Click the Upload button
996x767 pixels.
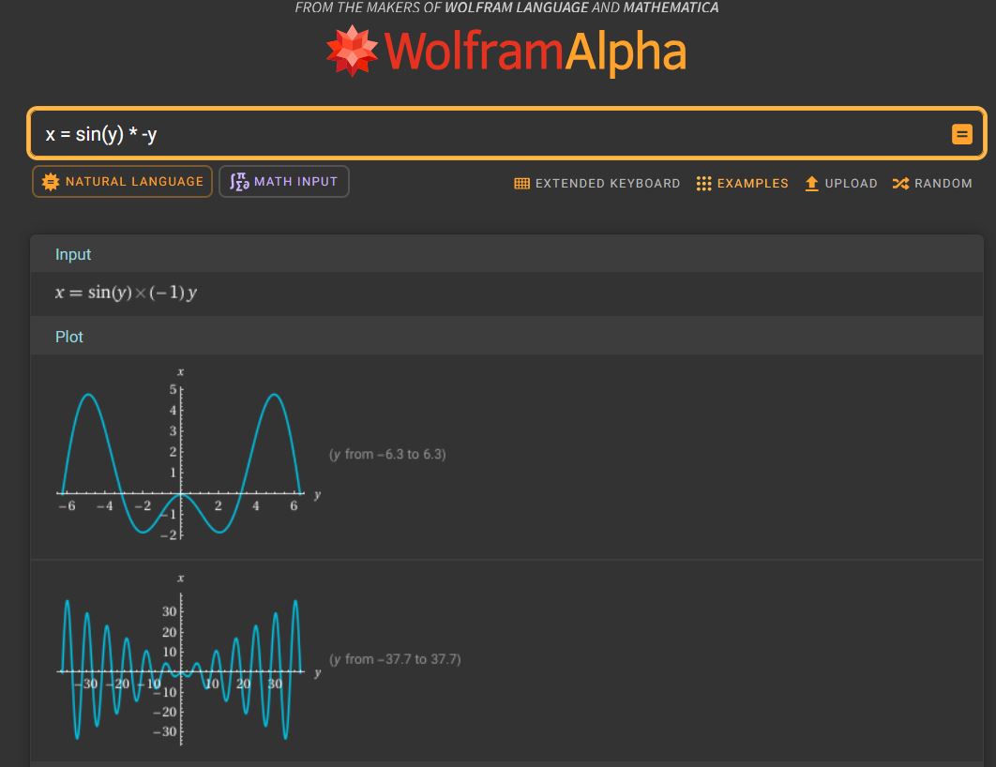[841, 184]
